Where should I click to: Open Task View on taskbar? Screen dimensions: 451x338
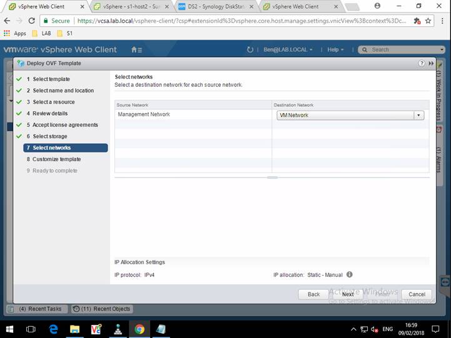click(x=31, y=329)
